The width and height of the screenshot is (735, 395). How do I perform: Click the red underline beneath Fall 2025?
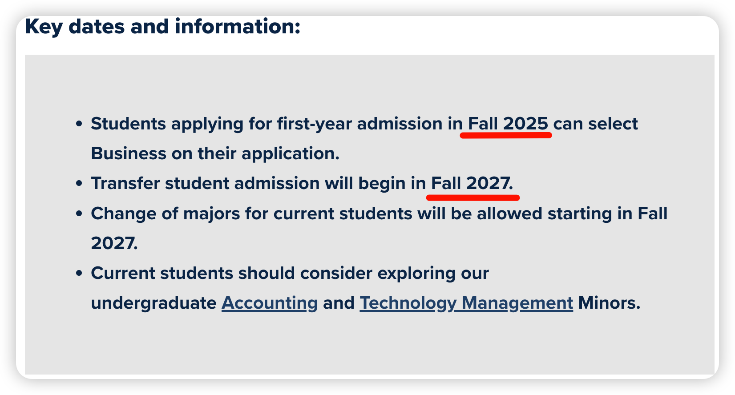(506, 135)
